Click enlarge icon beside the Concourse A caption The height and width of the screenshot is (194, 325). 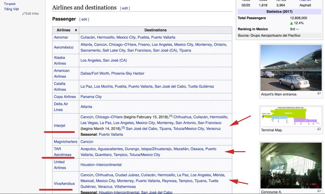(319, 191)
